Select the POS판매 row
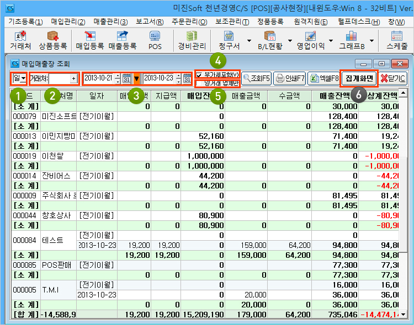The image size is (414, 325). (205, 265)
